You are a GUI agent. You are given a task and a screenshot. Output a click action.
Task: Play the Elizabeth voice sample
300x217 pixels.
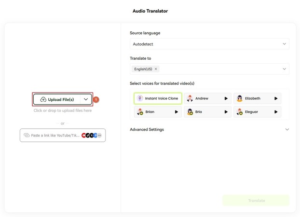[x=276, y=98]
